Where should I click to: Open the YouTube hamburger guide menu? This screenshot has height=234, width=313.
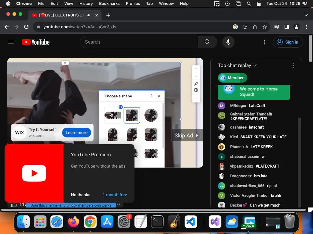click(x=11, y=42)
